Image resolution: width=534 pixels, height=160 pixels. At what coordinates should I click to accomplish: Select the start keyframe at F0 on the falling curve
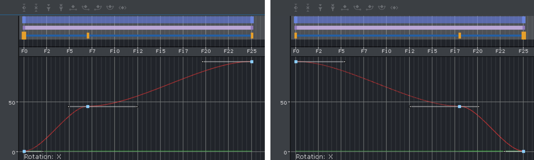click(296, 62)
